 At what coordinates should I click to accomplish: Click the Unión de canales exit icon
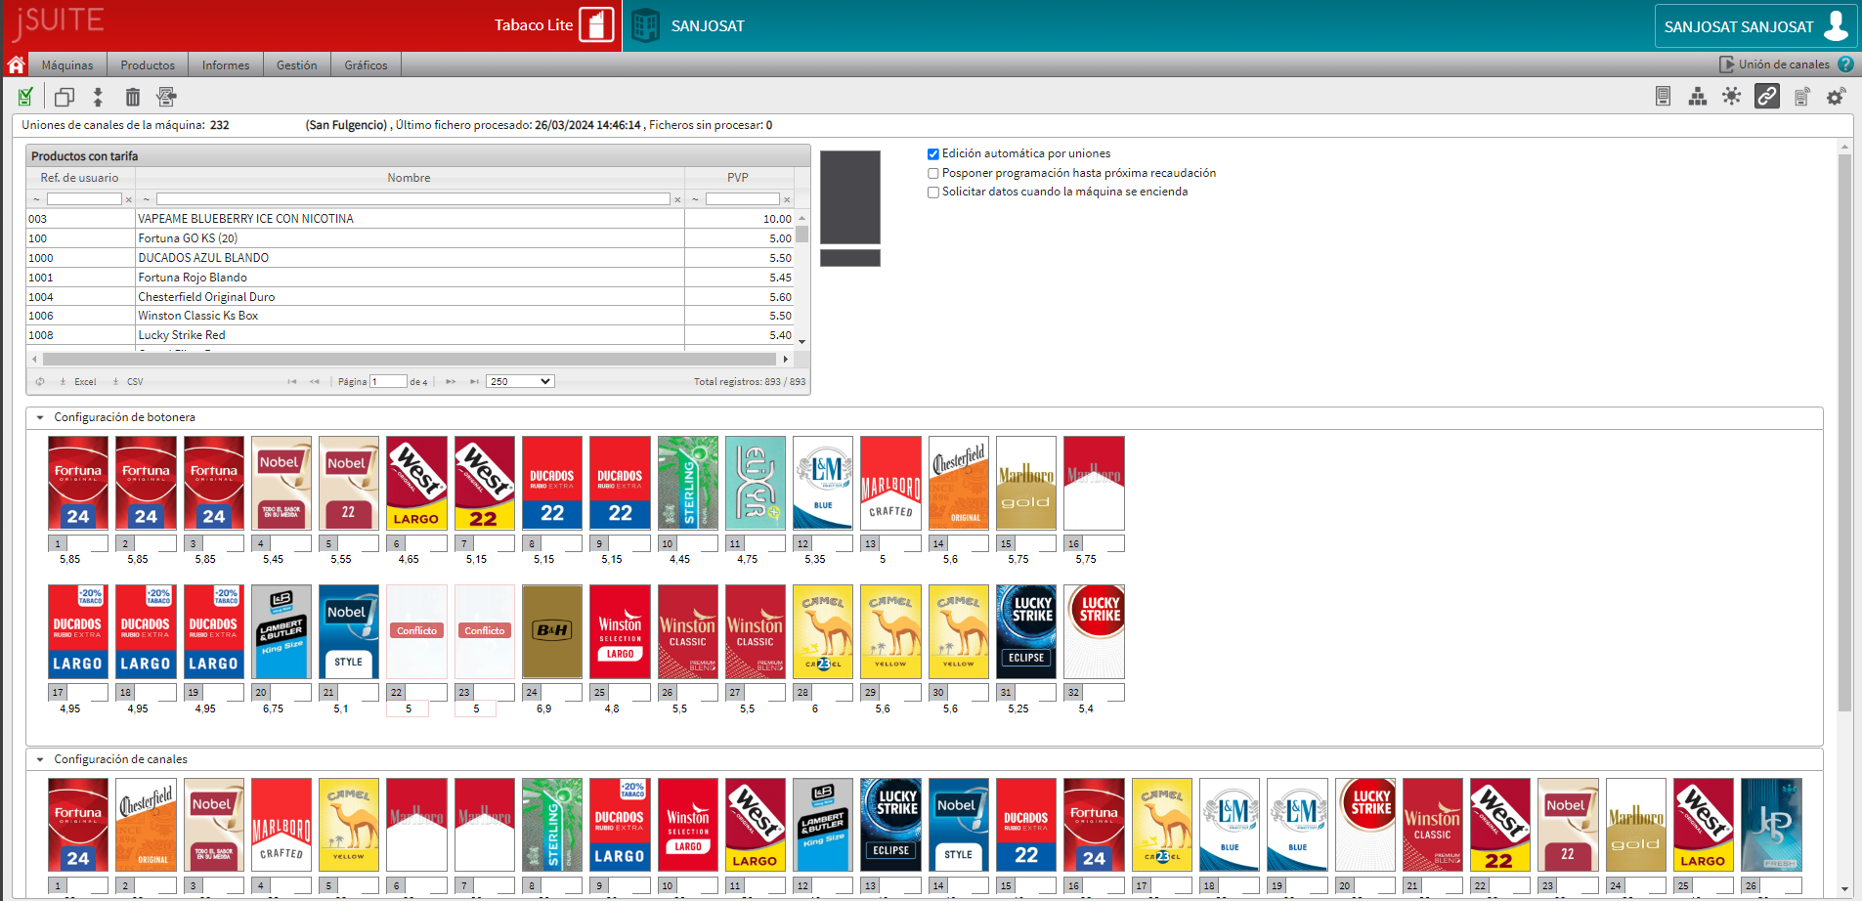pos(1727,64)
